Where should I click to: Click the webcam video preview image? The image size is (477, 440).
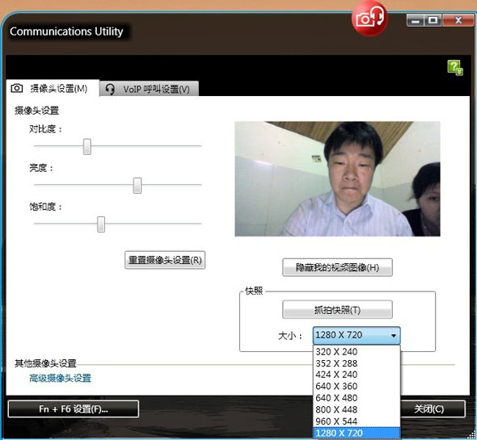point(337,178)
